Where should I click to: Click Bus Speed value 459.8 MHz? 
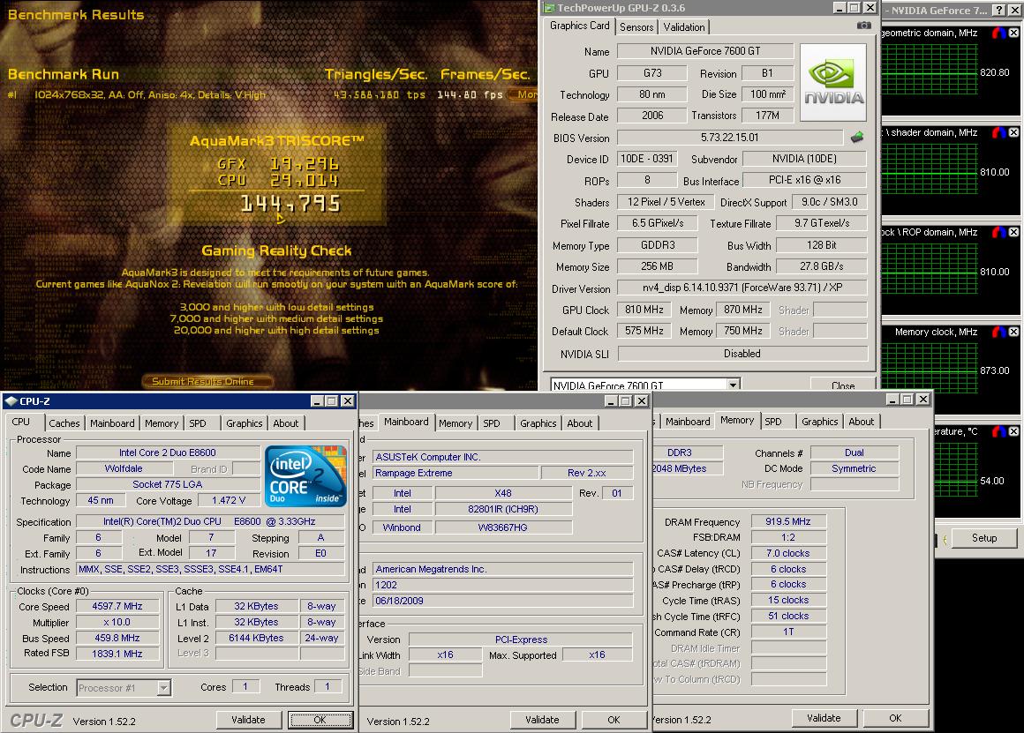click(117, 638)
